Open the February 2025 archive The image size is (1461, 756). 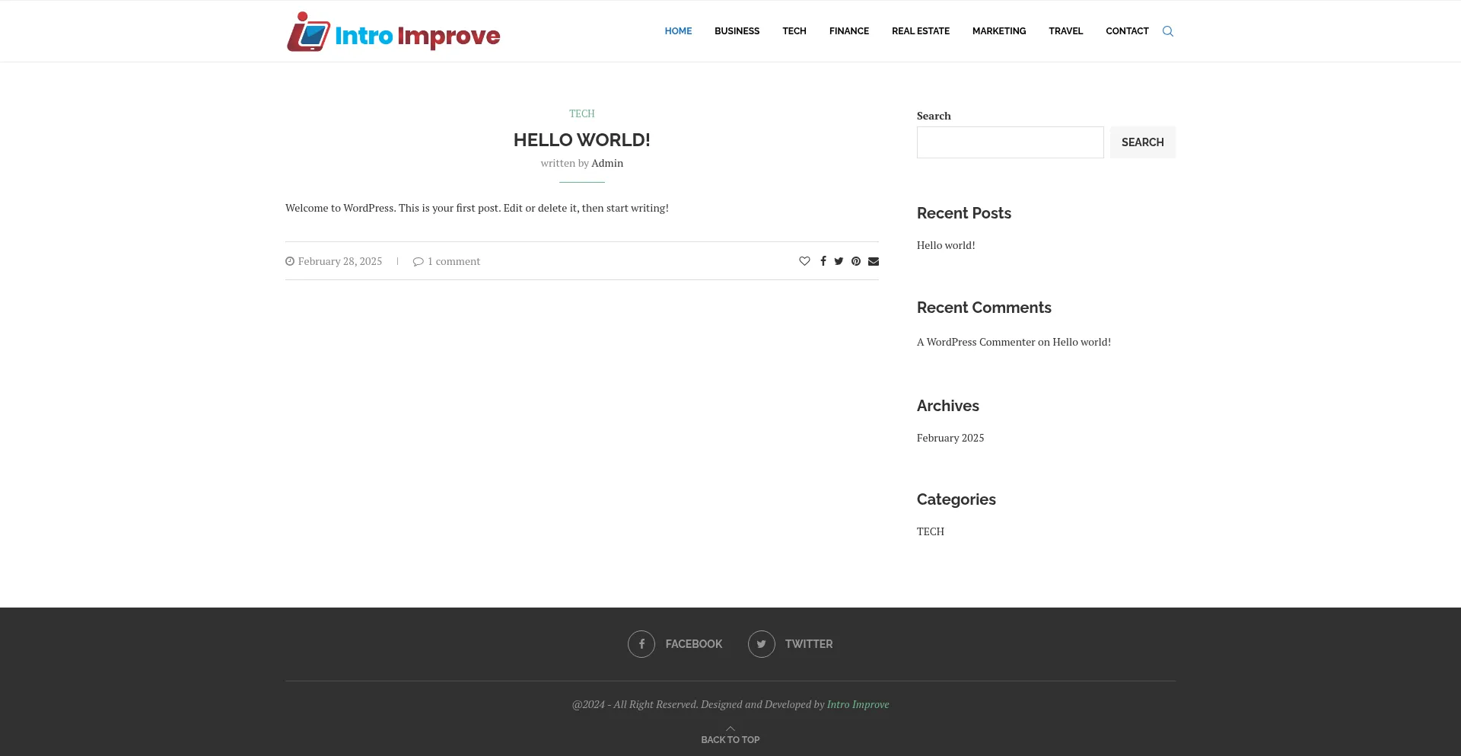tap(950, 438)
